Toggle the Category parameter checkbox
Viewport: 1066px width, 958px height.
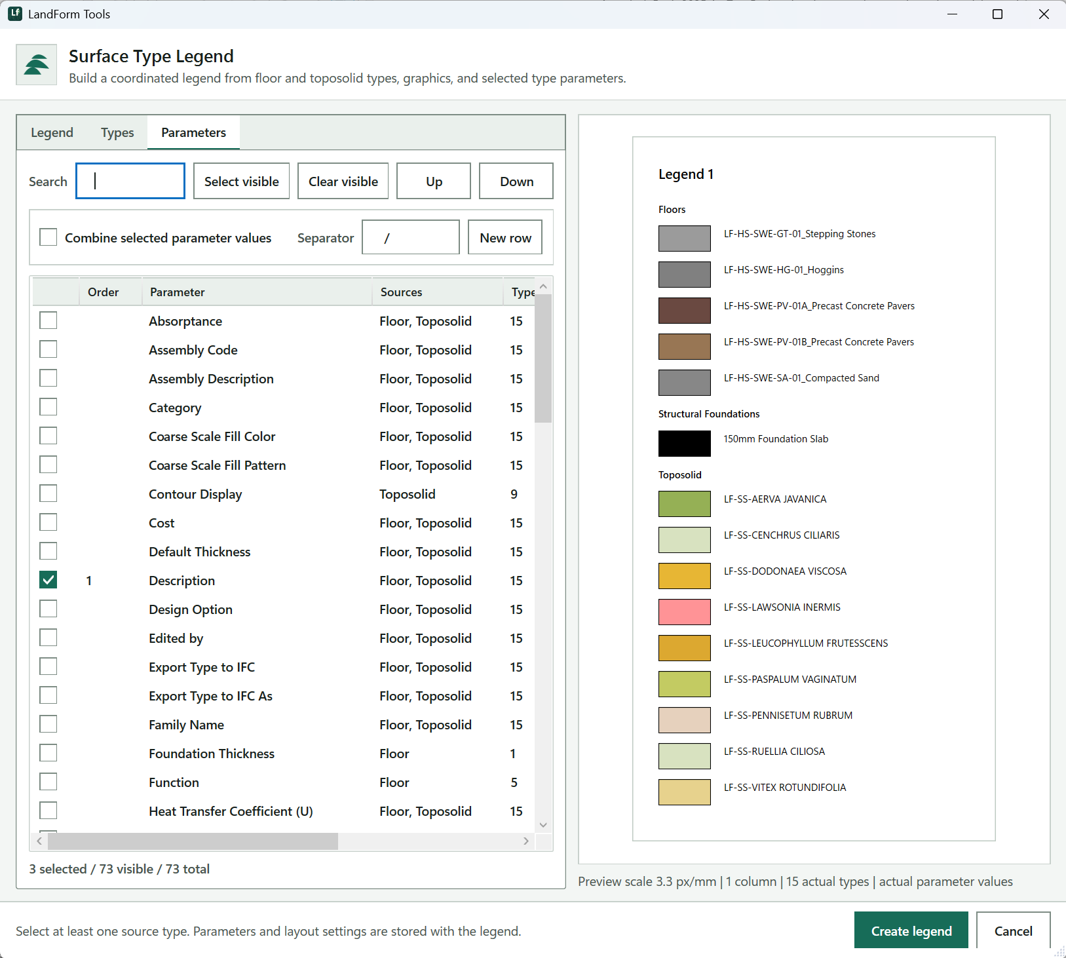pos(48,407)
